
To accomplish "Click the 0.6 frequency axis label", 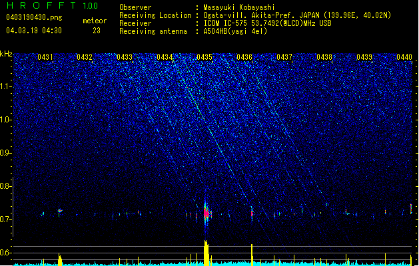I will tap(5, 253).
